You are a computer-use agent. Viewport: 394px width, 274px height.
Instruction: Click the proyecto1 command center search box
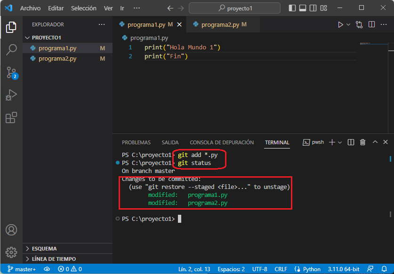coord(235,8)
